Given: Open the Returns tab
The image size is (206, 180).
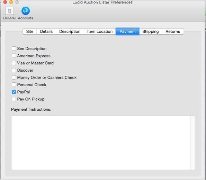Looking at the screenshot, I should point(173,31).
